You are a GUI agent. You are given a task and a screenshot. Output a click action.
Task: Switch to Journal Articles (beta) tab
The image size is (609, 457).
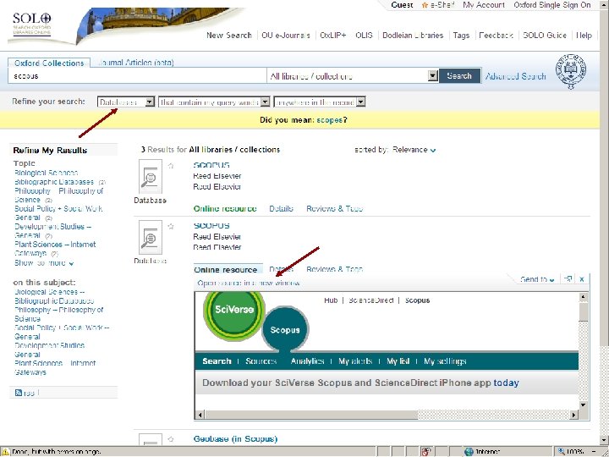135,62
